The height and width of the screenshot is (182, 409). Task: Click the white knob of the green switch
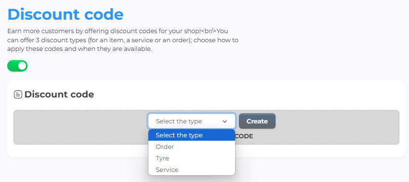[x=23, y=66]
